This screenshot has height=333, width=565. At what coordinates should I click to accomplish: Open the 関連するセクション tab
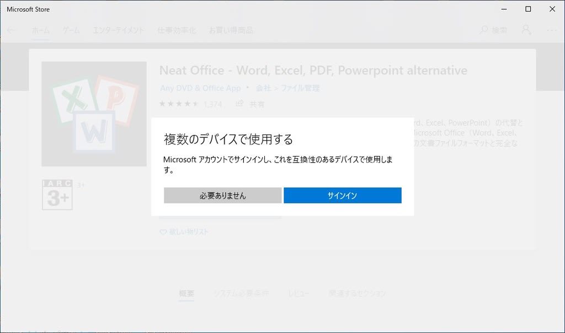click(358, 293)
